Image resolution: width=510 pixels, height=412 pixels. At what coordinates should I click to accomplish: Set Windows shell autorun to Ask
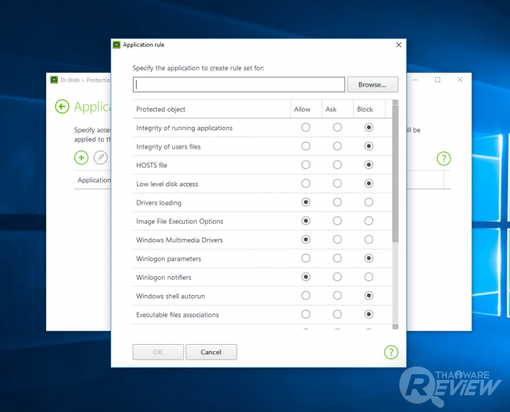tap(337, 296)
